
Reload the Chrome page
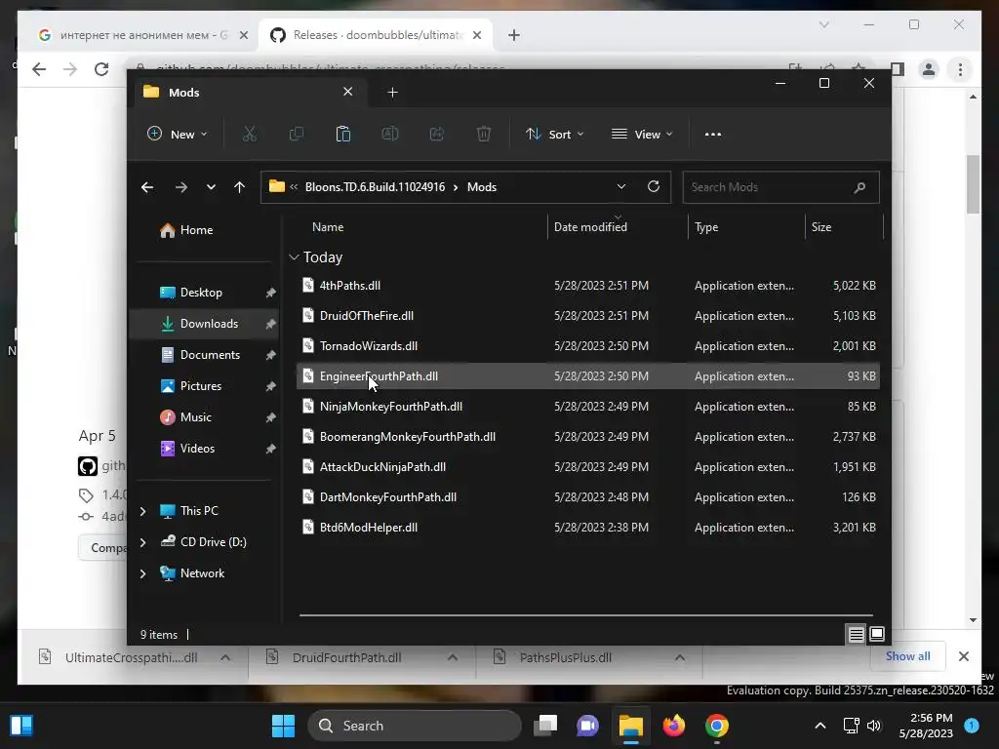click(101, 69)
